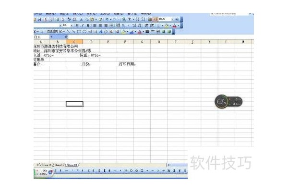Open the Chart Wizard
The width and height of the screenshot is (288, 192).
[x=150, y=19]
